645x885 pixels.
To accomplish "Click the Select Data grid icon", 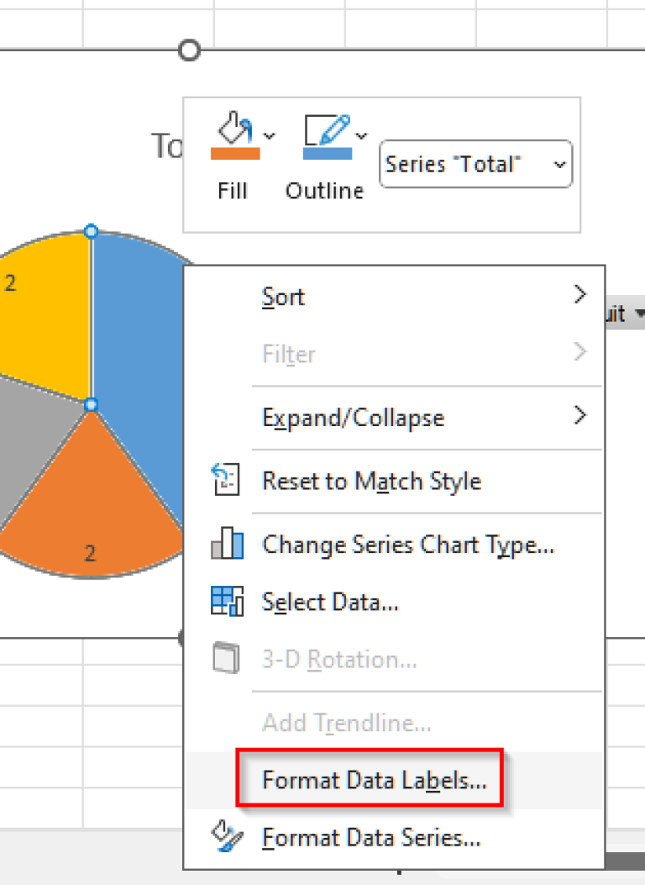I will tap(228, 601).
